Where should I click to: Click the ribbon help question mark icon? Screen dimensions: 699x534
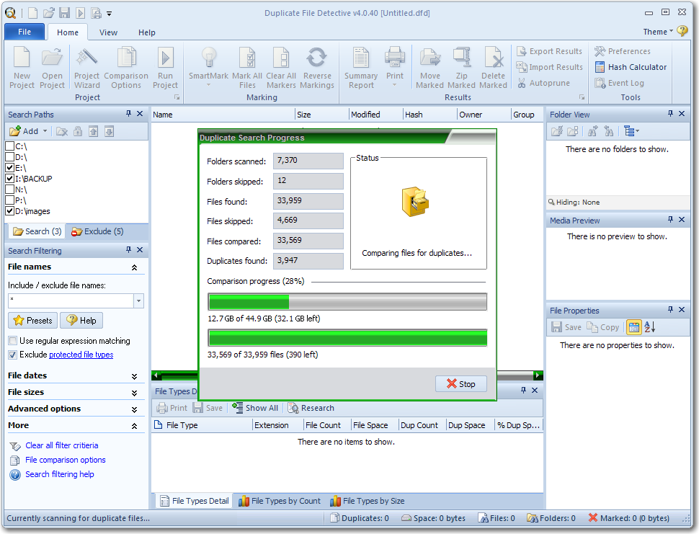pyautogui.click(x=682, y=31)
